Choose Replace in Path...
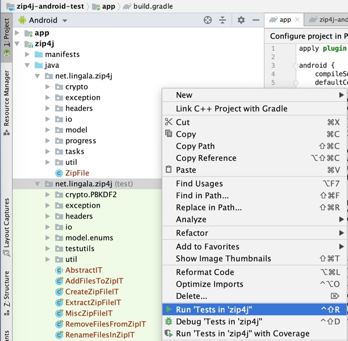348x341 pixels. click(254, 207)
